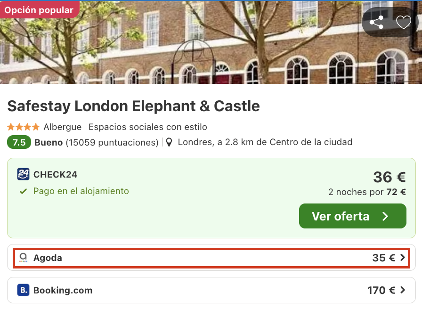The width and height of the screenshot is (422, 309).
Task: Open the Safestay London Elephant & Castle title
Action: tap(133, 106)
